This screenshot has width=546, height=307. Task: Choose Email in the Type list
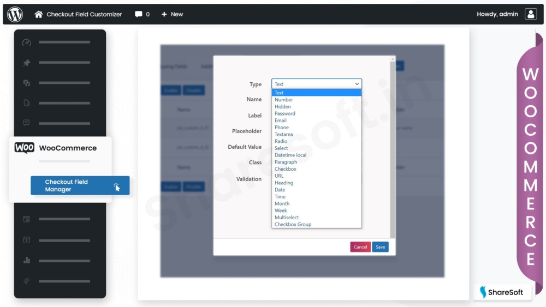tap(317, 121)
